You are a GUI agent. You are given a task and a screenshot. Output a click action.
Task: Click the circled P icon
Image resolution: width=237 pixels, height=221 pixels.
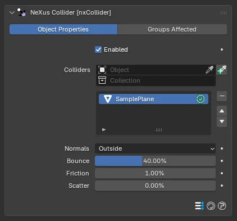222,206
